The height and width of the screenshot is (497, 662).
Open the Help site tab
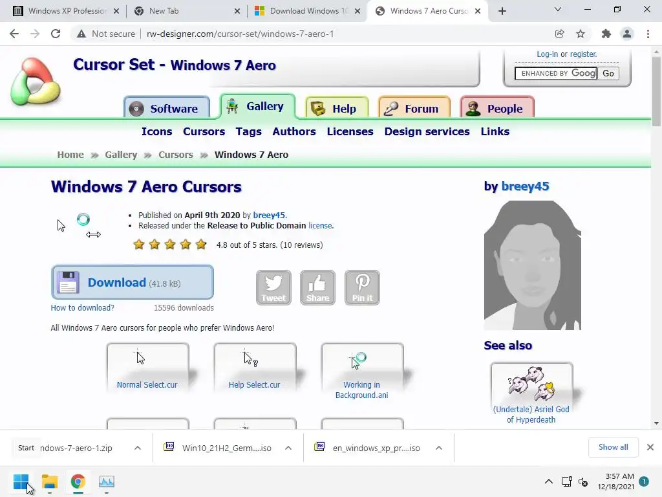pos(337,108)
